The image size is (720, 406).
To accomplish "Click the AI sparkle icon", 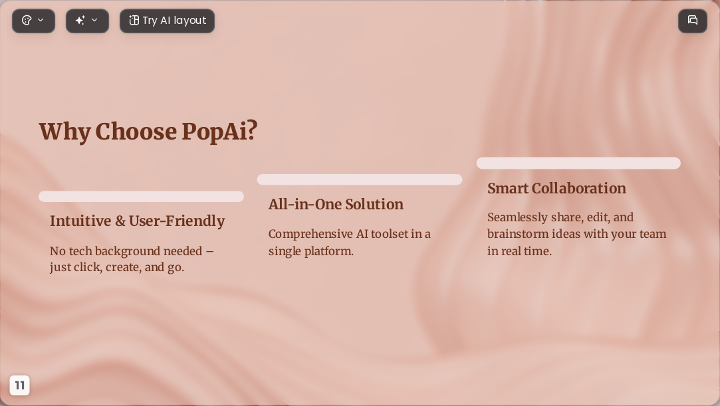I will click(x=80, y=20).
